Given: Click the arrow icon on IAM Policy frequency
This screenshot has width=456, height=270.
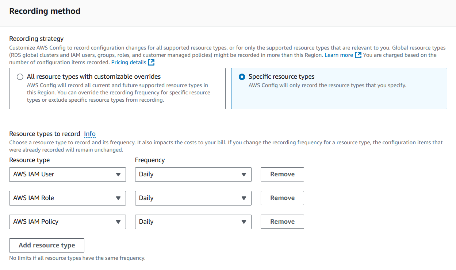Looking at the screenshot, I should pyautogui.click(x=244, y=222).
